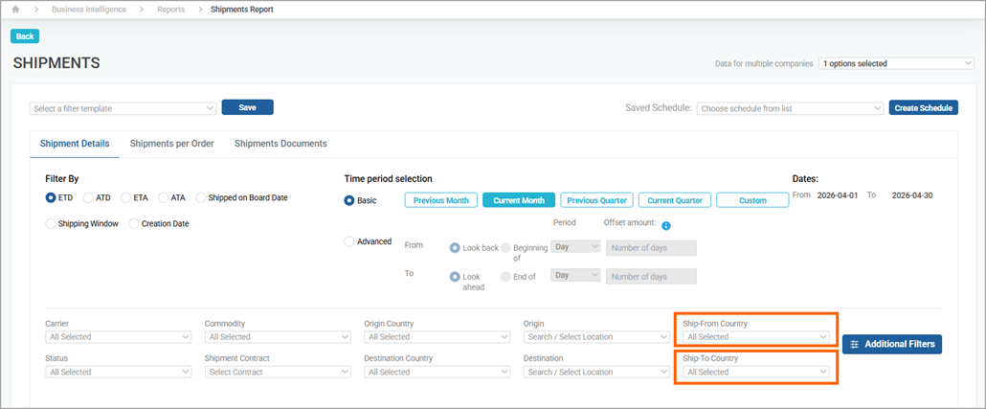Save the filter template
The height and width of the screenshot is (409, 986).
[x=247, y=107]
